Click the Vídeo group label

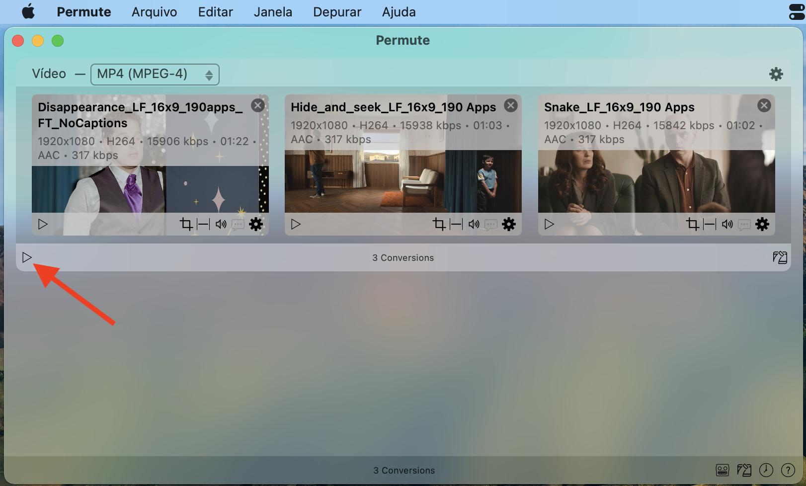click(49, 74)
